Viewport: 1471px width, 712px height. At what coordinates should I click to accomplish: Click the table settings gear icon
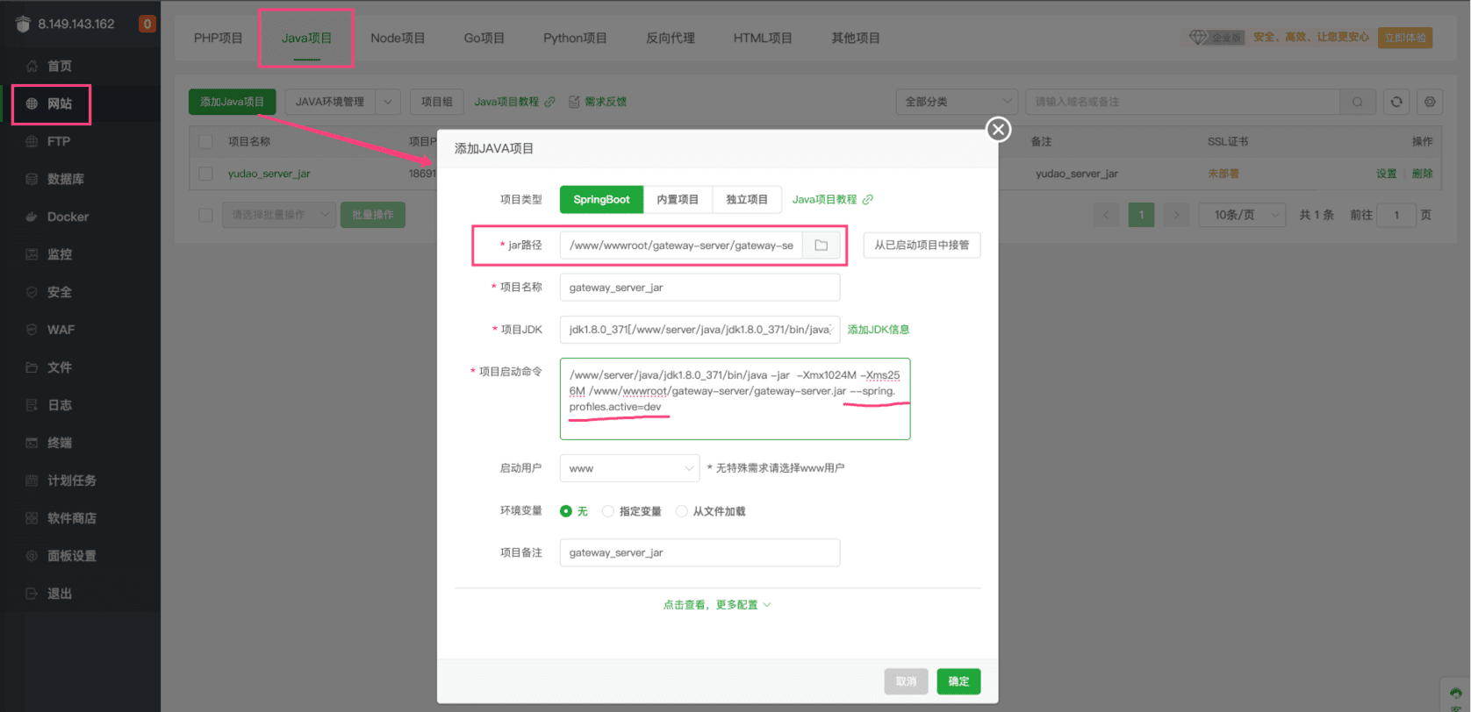click(x=1430, y=102)
